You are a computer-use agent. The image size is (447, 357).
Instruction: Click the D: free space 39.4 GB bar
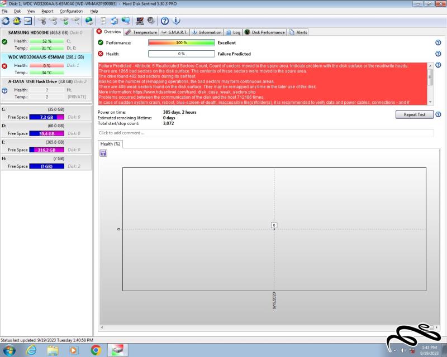click(x=47, y=133)
